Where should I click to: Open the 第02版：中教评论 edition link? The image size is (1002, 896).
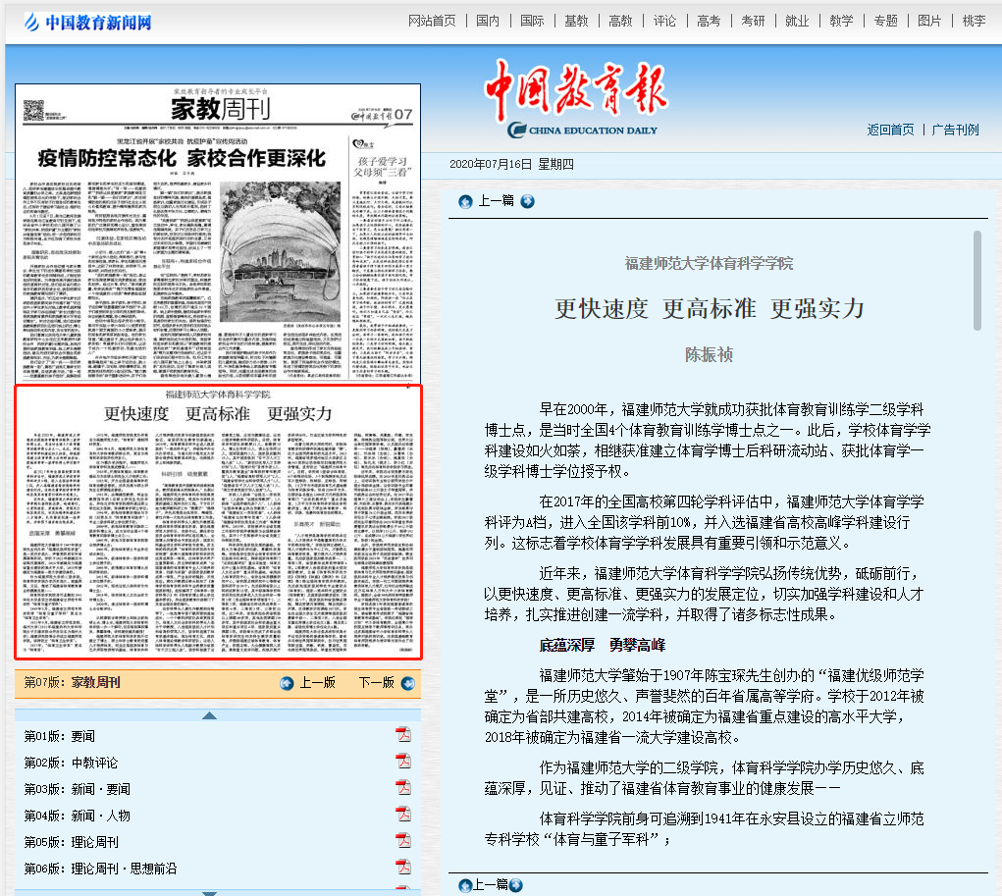coord(71,763)
